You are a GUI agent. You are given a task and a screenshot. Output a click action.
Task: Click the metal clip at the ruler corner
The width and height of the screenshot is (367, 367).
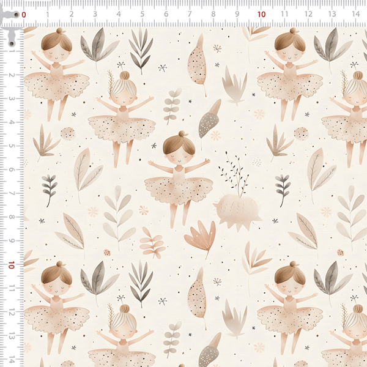tap(11, 37)
